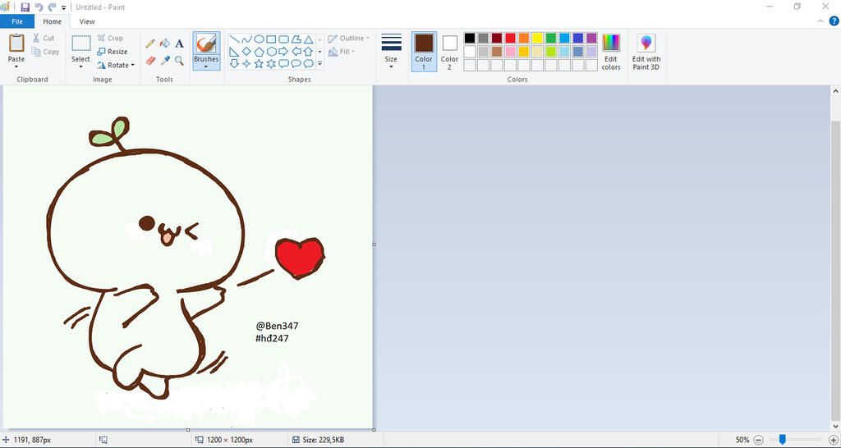The width and height of the screenshot is (841, 448).
Task: Open the File menu
Action: coord(17,21)
